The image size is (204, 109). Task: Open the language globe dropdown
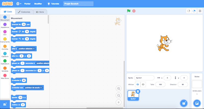(x=19, y=4)
